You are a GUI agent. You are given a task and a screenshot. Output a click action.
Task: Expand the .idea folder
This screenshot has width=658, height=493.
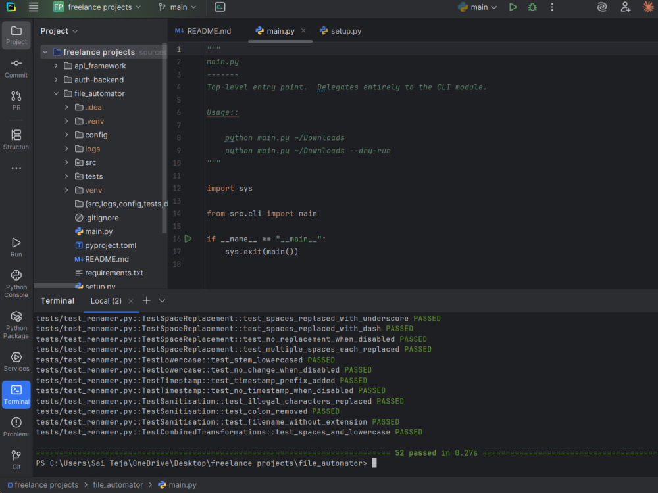coord(66,107)
